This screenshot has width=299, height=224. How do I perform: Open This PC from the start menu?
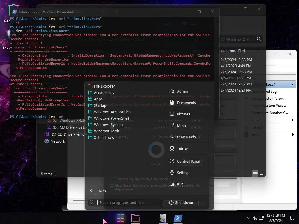pos(180,149)
